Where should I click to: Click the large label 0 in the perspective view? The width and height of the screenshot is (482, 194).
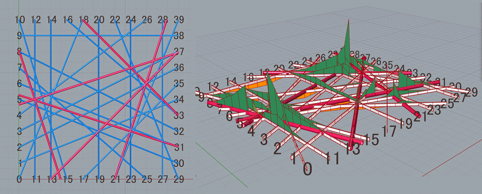[308, 169]
